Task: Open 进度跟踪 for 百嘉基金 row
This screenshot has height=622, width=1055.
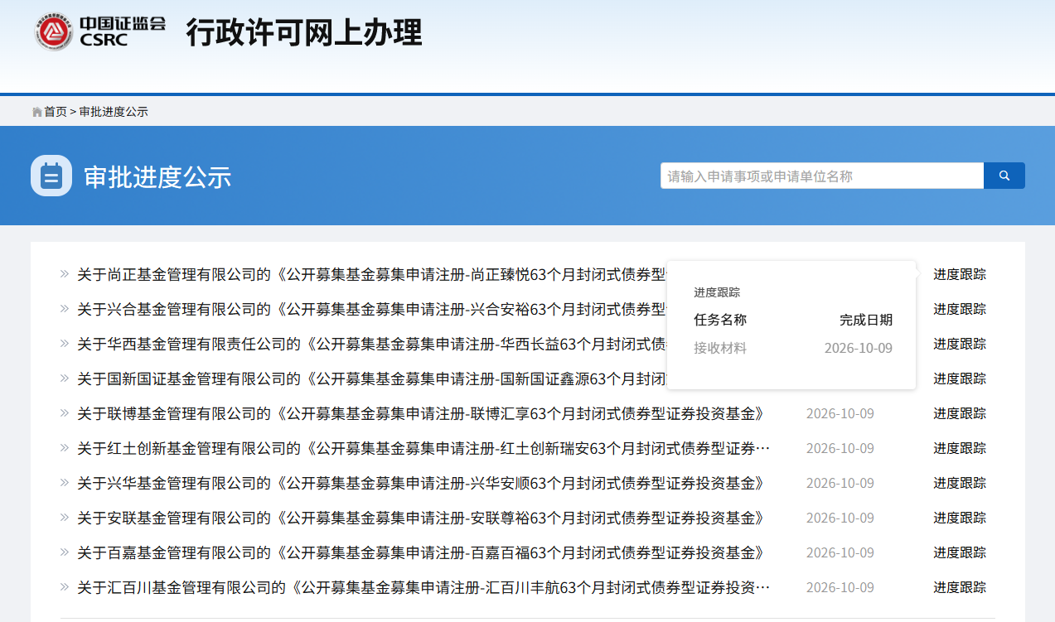Action: 960,552
